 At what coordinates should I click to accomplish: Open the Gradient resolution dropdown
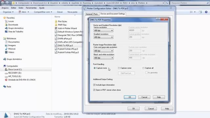pyautogui.click(x=103, y=37)
